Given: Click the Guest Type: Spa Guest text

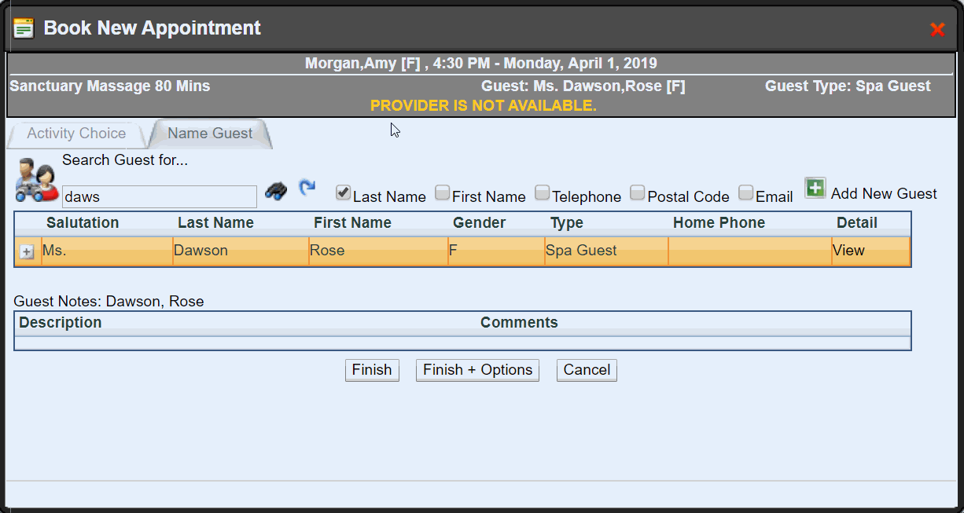Looking at the screenshot, I should pos(848,86).
